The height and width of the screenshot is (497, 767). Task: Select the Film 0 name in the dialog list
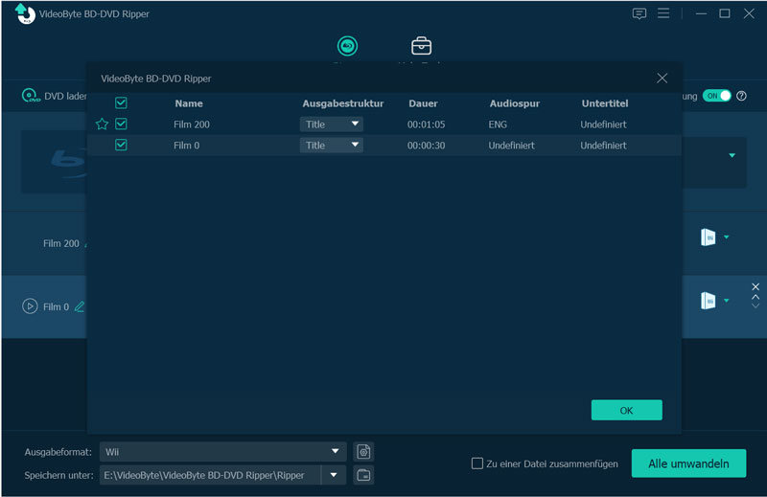[x=186, y=146]
